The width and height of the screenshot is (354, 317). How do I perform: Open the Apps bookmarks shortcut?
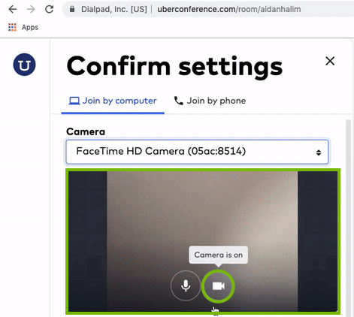point(23,27)
